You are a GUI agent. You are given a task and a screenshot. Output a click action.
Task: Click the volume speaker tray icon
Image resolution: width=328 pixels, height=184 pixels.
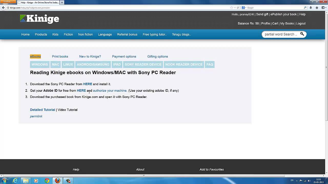(x=309, y=181)
